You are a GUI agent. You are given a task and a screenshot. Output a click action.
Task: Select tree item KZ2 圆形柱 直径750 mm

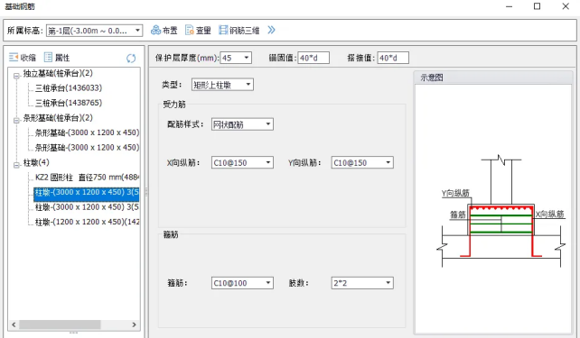point(87,178)
